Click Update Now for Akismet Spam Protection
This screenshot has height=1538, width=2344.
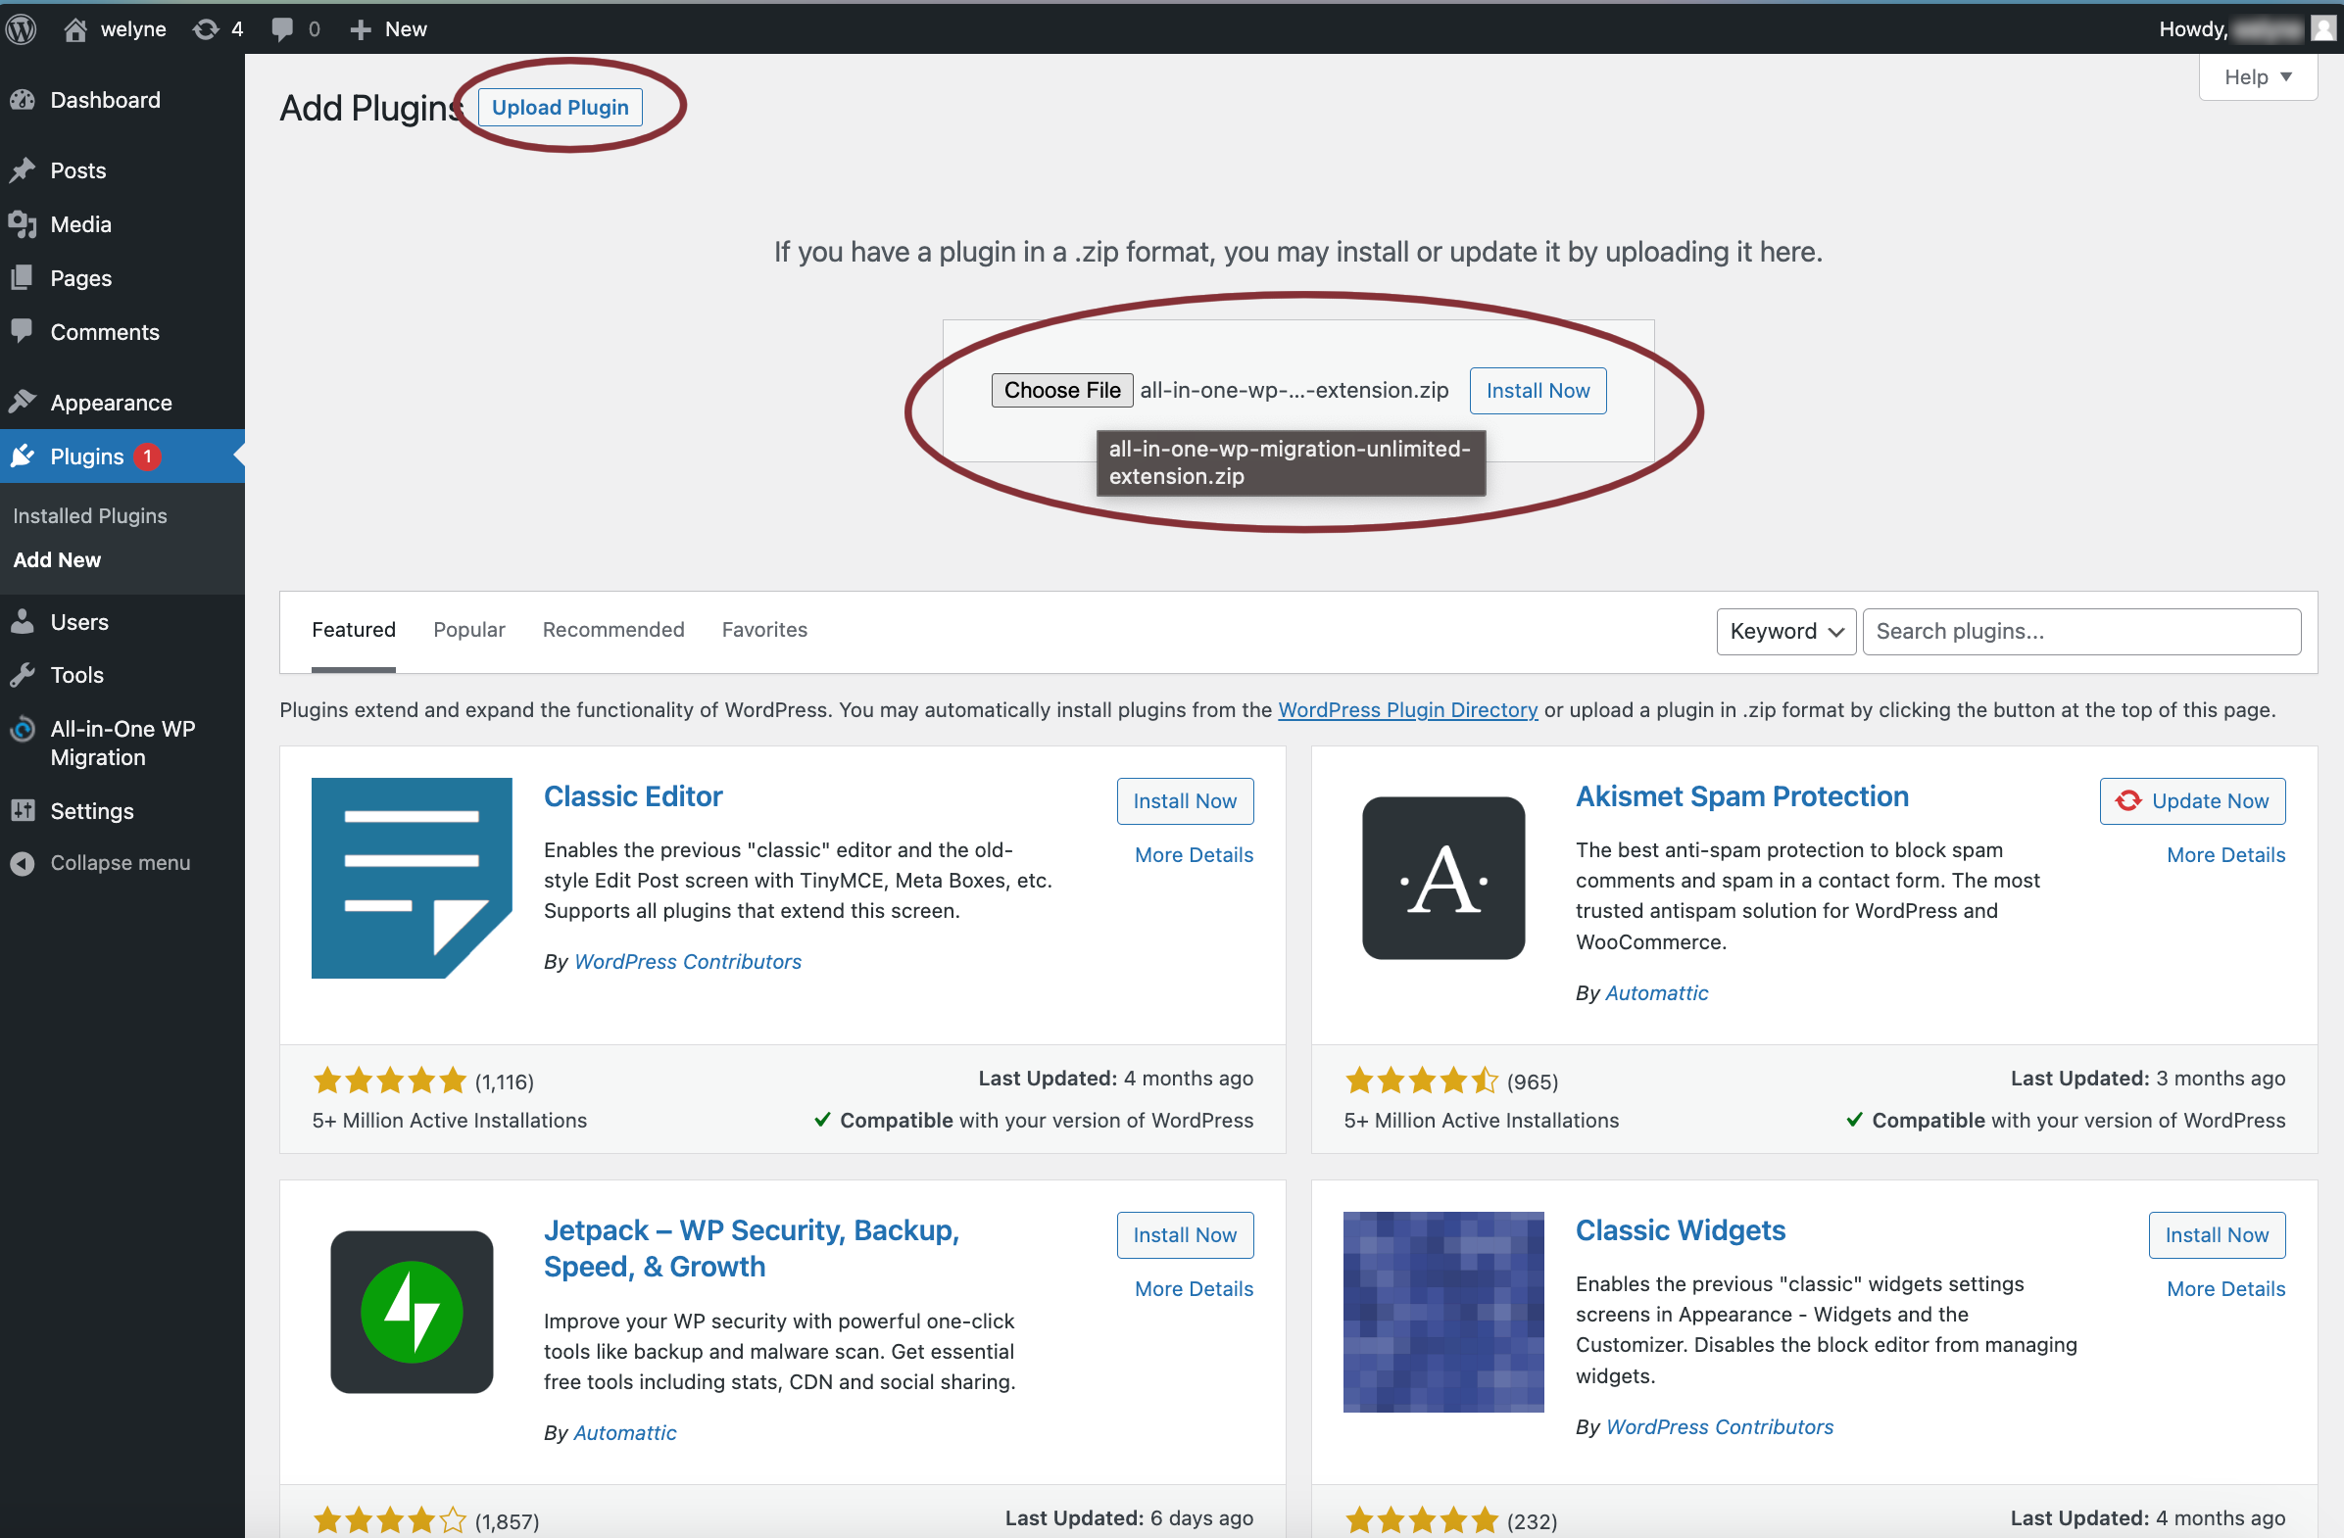[x=2191, y=800]
